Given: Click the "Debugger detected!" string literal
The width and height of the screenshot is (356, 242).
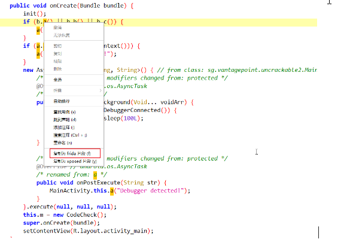Looking at the screenshot, I should click(151, 190).
